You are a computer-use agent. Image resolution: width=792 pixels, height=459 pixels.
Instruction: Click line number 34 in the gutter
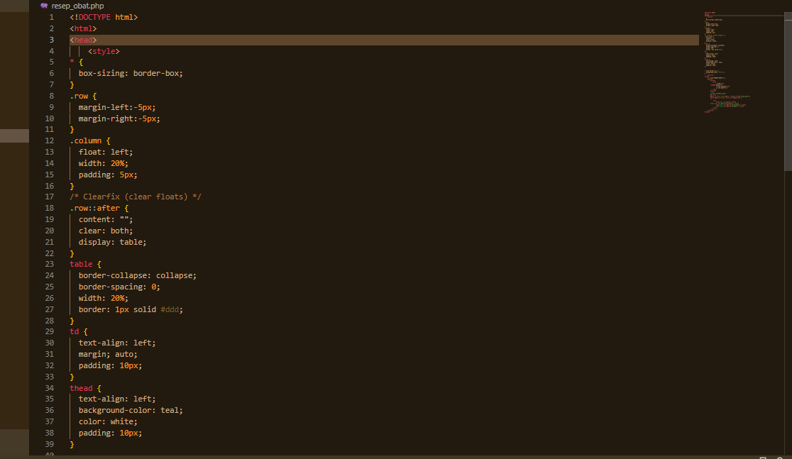(x=49, y=388)
